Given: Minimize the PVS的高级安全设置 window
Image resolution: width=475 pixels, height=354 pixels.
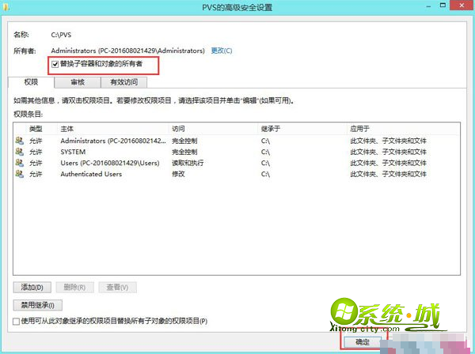Looking at the screenshot, I should (x=428, y=6).
